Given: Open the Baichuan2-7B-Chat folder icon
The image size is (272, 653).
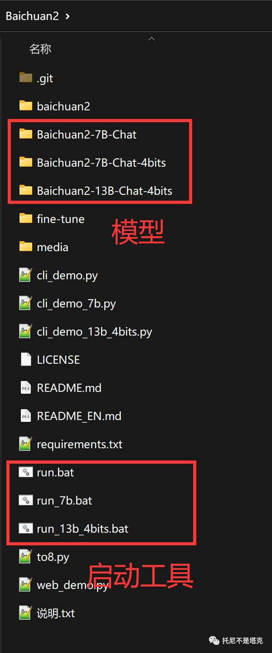Looking at the screenshot, I should click(26, 134).
